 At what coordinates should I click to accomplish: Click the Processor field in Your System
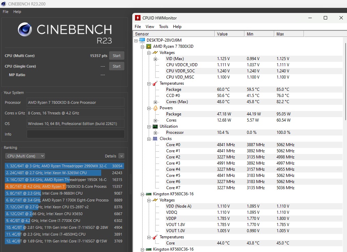76,102
